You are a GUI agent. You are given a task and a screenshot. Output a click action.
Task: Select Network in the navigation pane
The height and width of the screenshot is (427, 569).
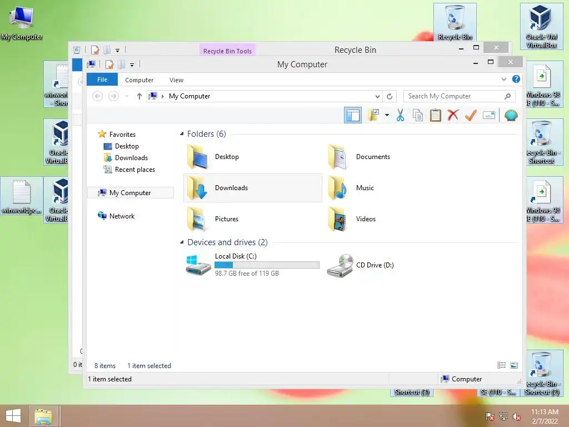coord(122,216)
